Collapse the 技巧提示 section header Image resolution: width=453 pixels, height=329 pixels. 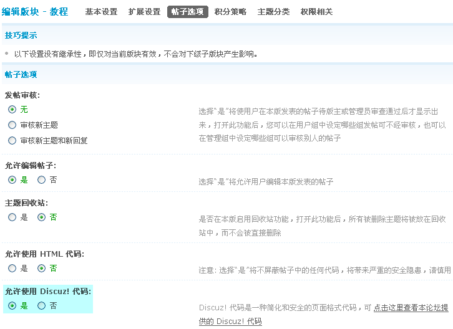(21, 35)
